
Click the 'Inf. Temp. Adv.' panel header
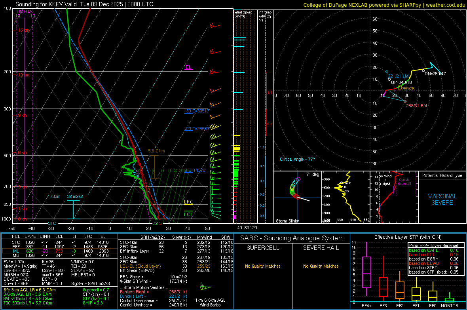pyautogui.click(x=265, y=16)
